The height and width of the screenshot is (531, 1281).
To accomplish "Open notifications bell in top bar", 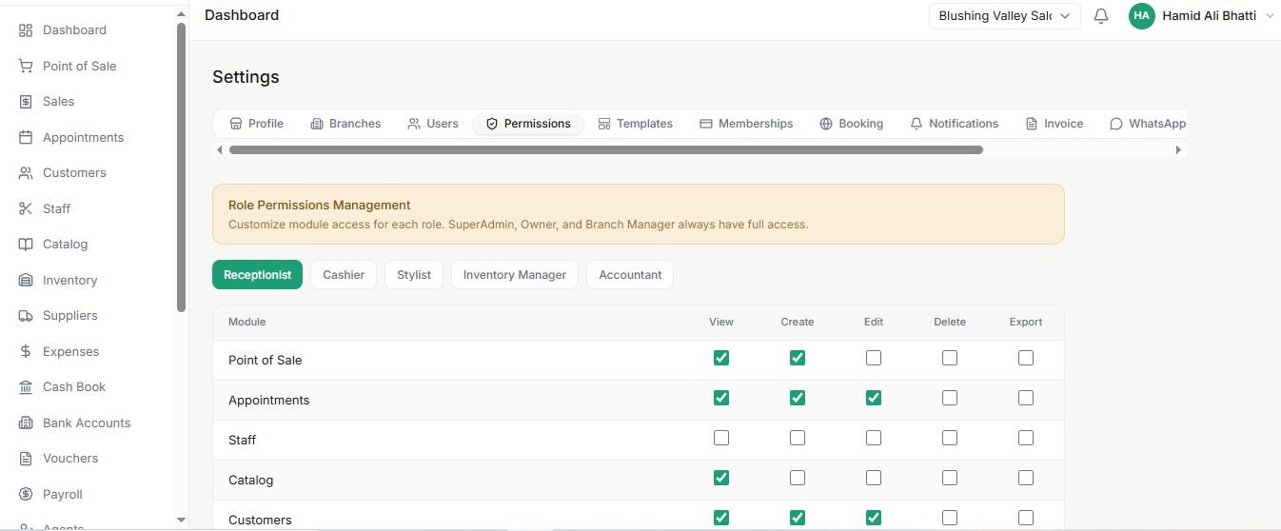I will point(1101,16).
